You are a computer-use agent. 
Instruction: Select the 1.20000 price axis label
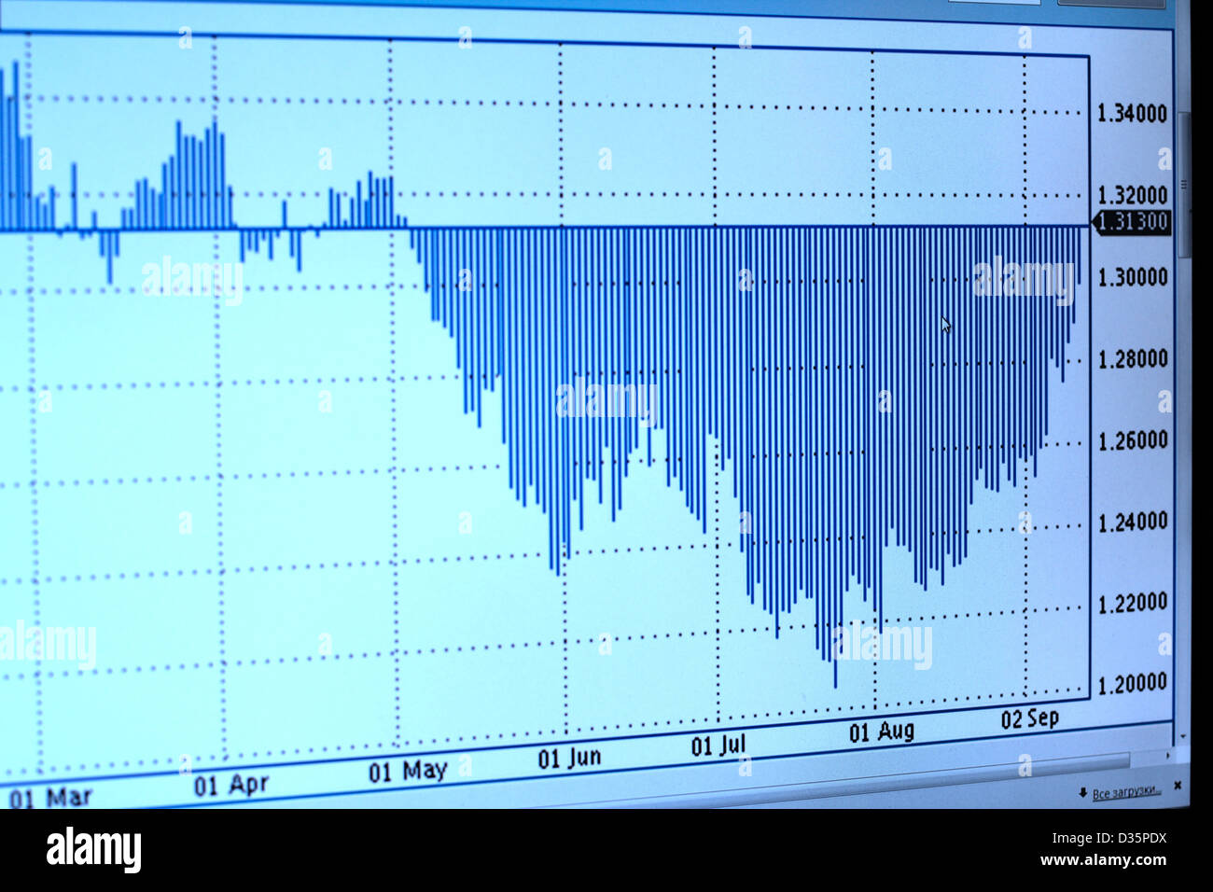(1133, 683)
